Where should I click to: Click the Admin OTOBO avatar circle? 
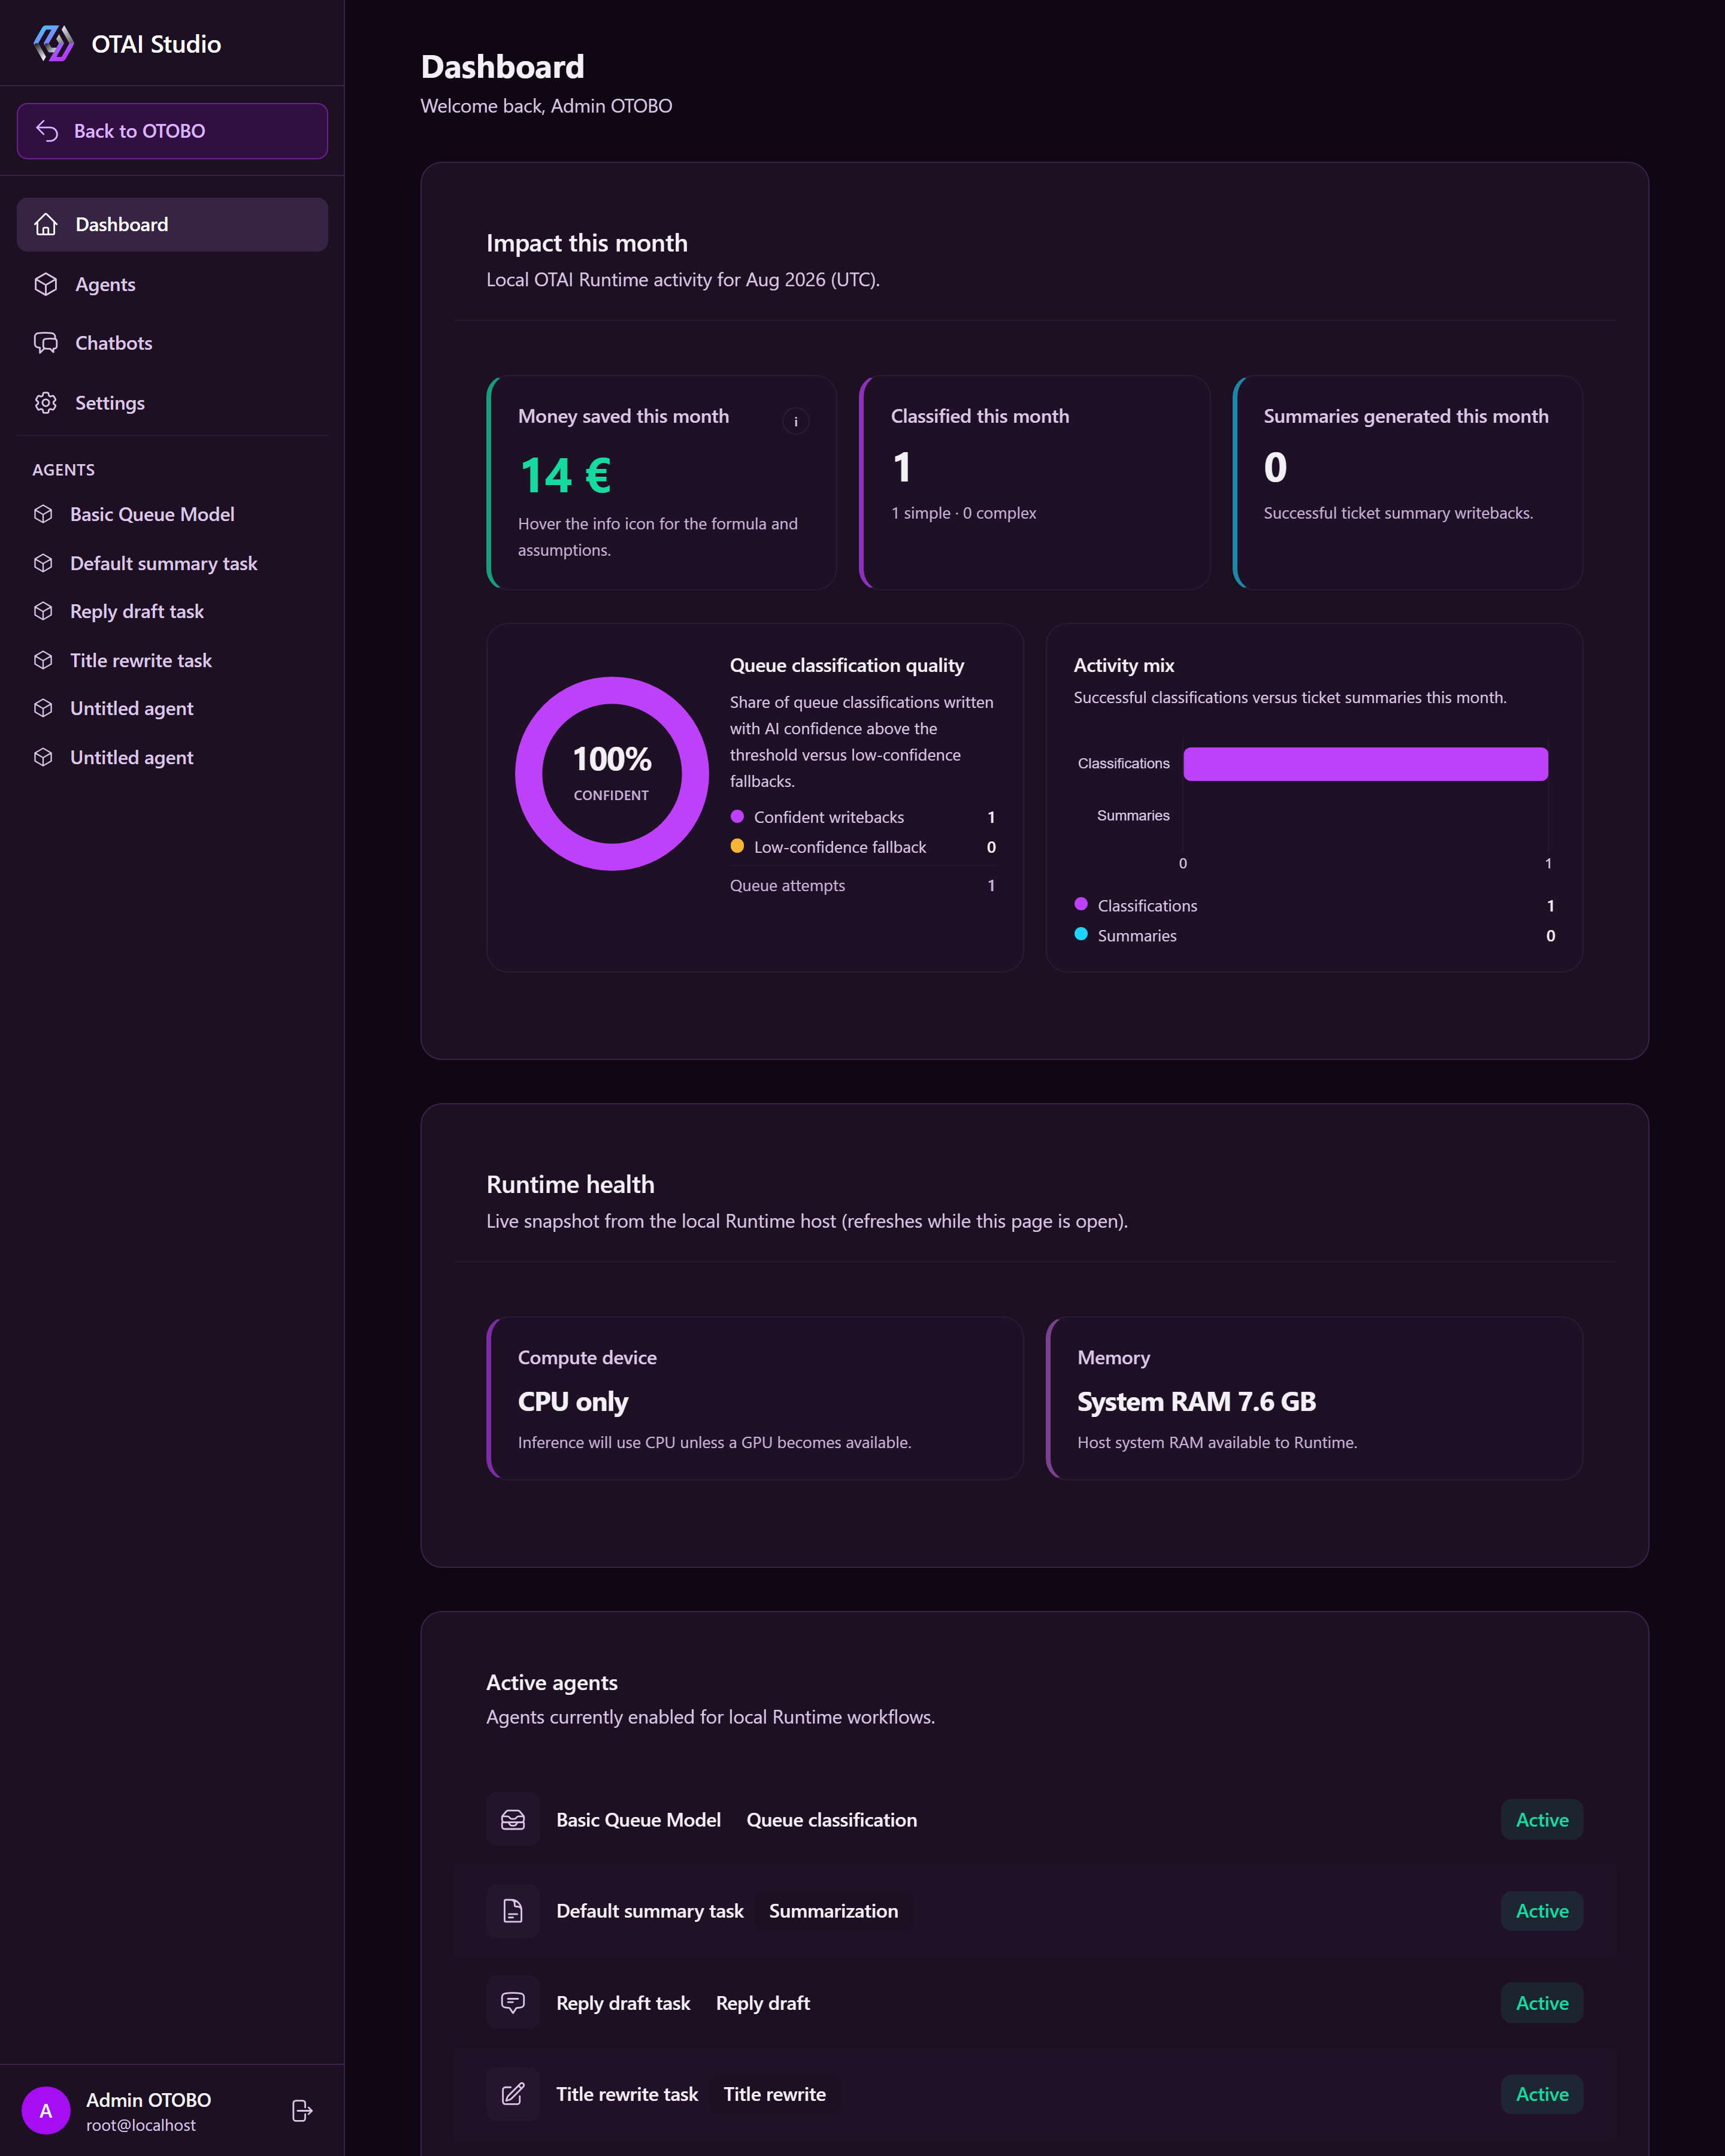tap(46, 2111)
